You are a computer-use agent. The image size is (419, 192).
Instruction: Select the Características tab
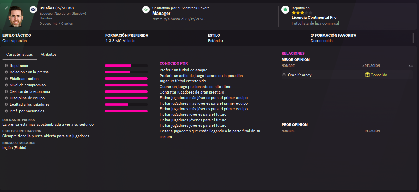coord(19,54)
